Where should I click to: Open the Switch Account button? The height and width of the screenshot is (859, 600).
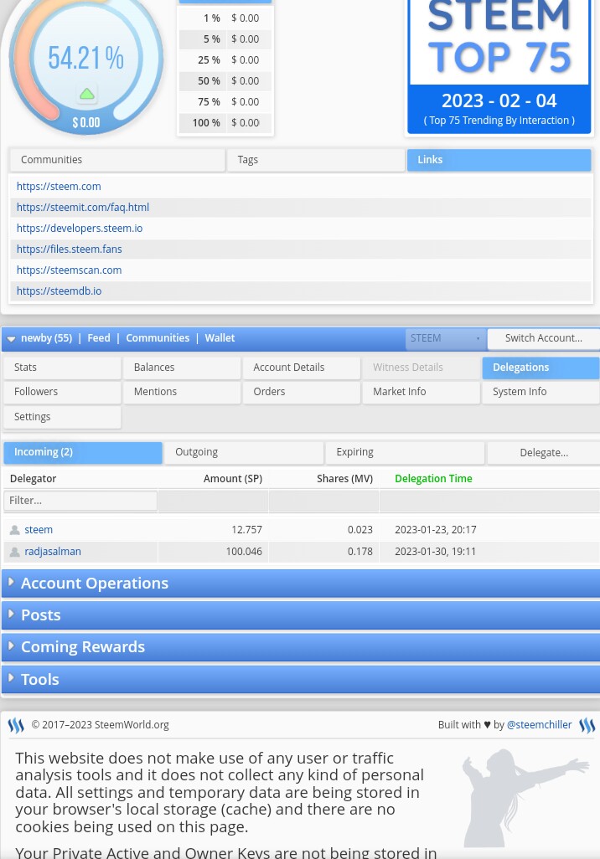pyautogui.click(x=544, y=338)
